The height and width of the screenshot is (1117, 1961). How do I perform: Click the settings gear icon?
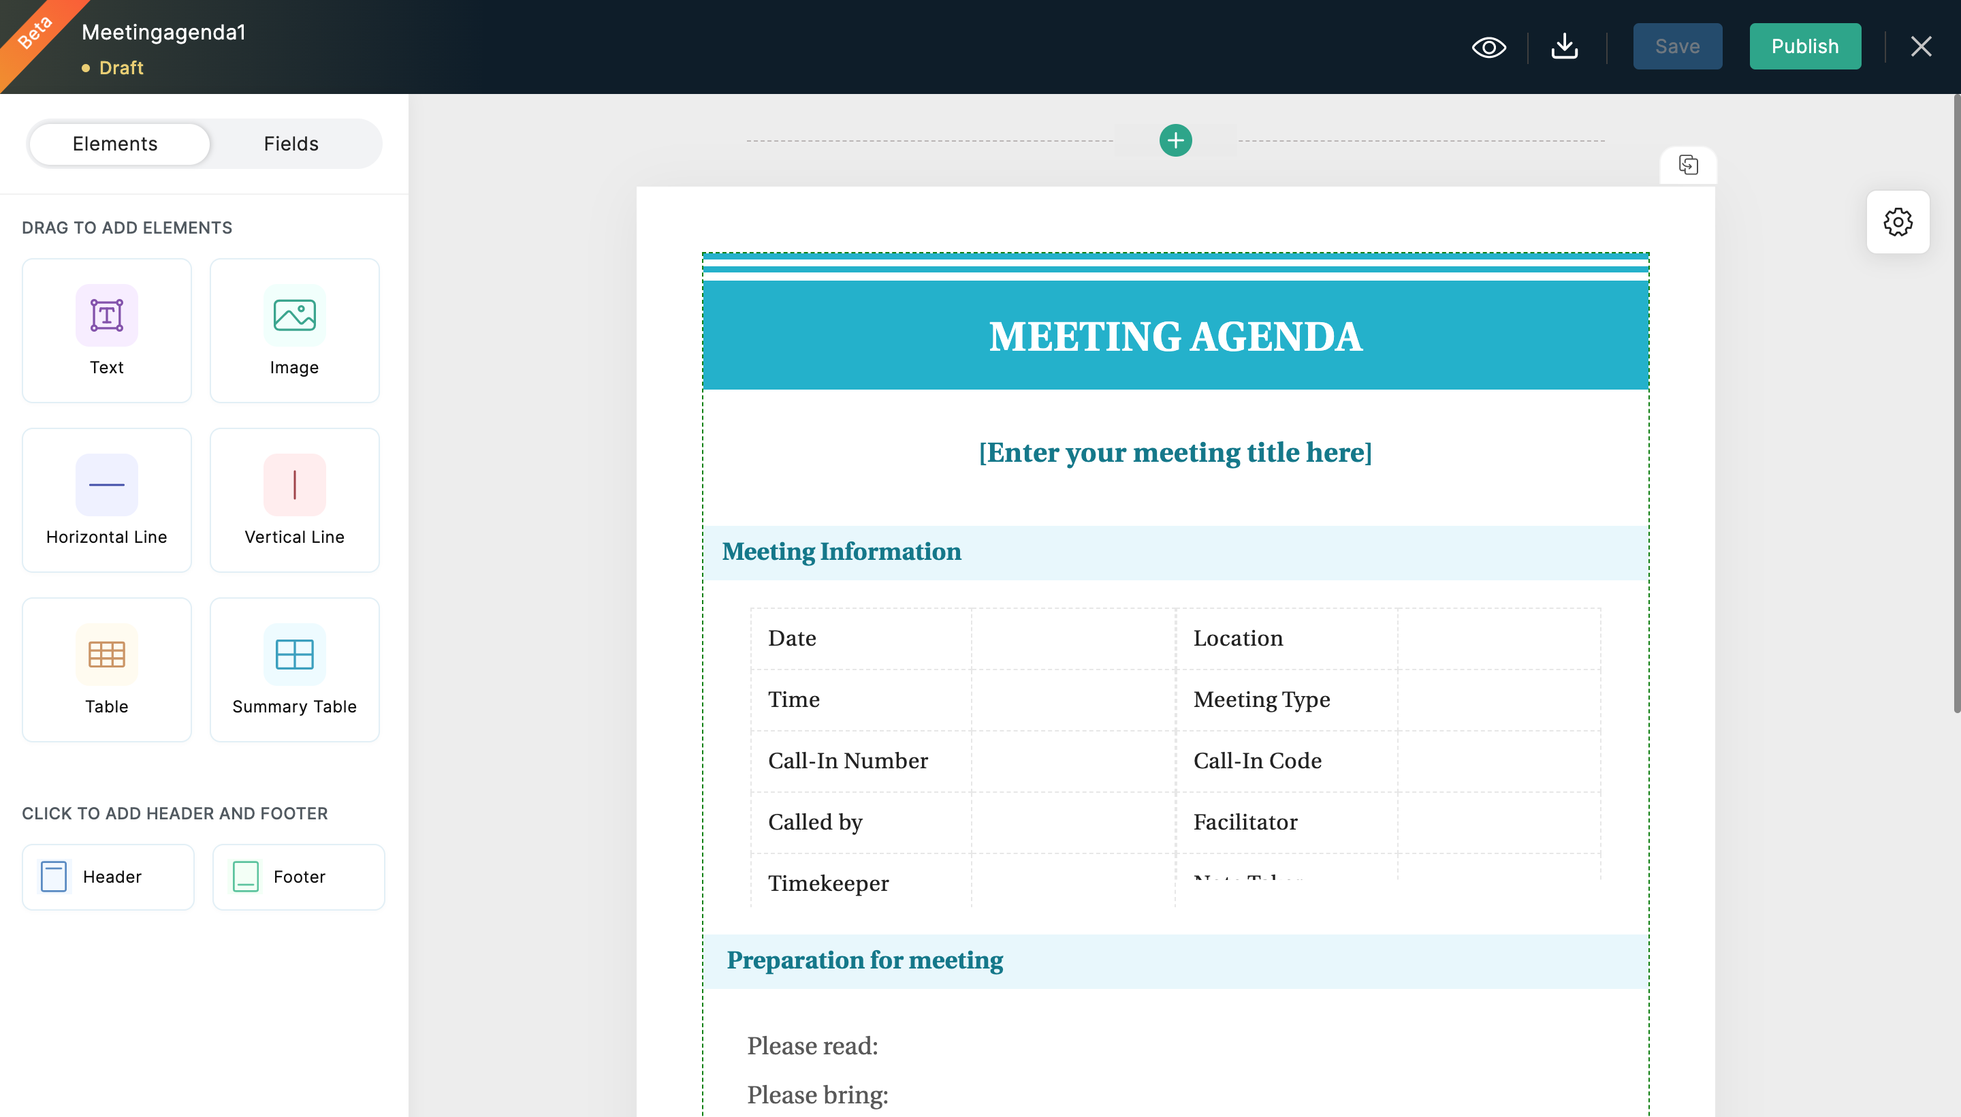click(x=1899, y=221)
